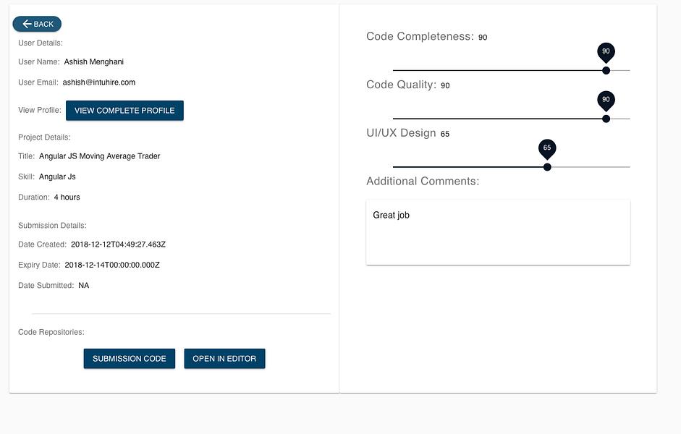Open the SUBMISSION CODE repository

(130, 359)
